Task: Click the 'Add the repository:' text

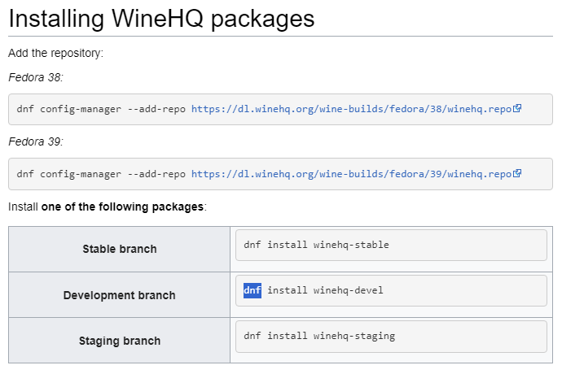Action: click(55, 53)
